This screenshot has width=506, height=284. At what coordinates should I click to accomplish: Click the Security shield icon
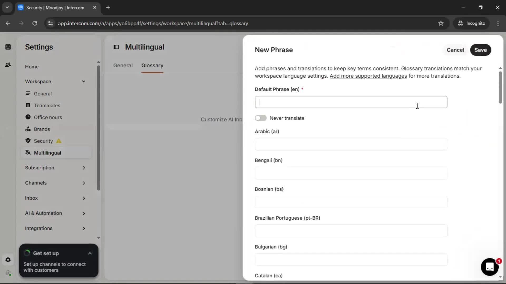[x=28, y=141]
